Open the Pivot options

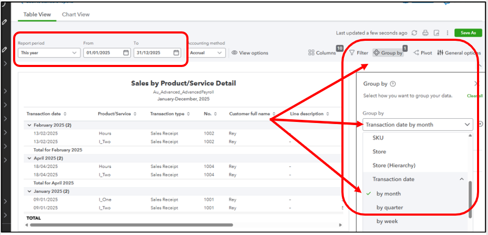click(x=423, y=53)
